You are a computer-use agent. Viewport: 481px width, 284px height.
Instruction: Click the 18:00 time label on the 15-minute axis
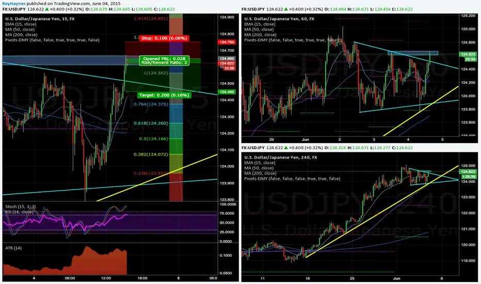coord(142,278)
